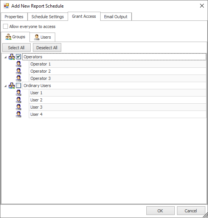Enable Allow everyone to access checkbox
Viewport: 208px width, 218px height.
[5, 26]
